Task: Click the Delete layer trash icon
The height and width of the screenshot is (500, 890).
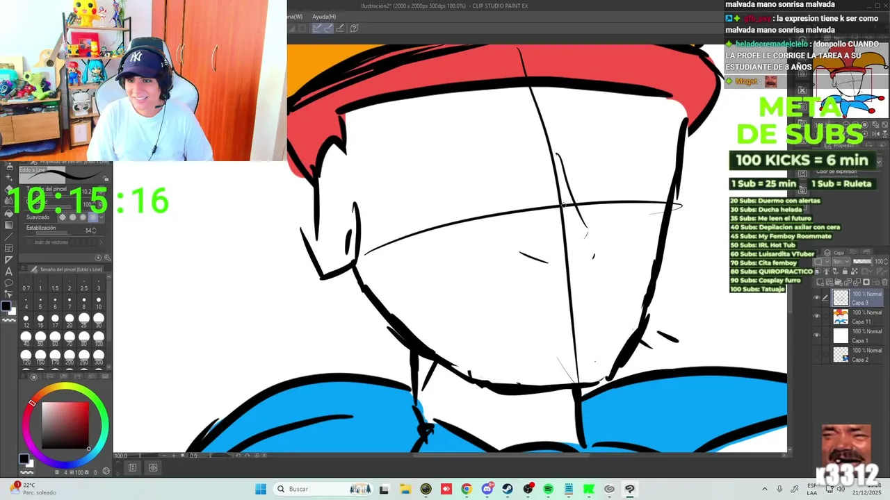Action: (884, 282)
